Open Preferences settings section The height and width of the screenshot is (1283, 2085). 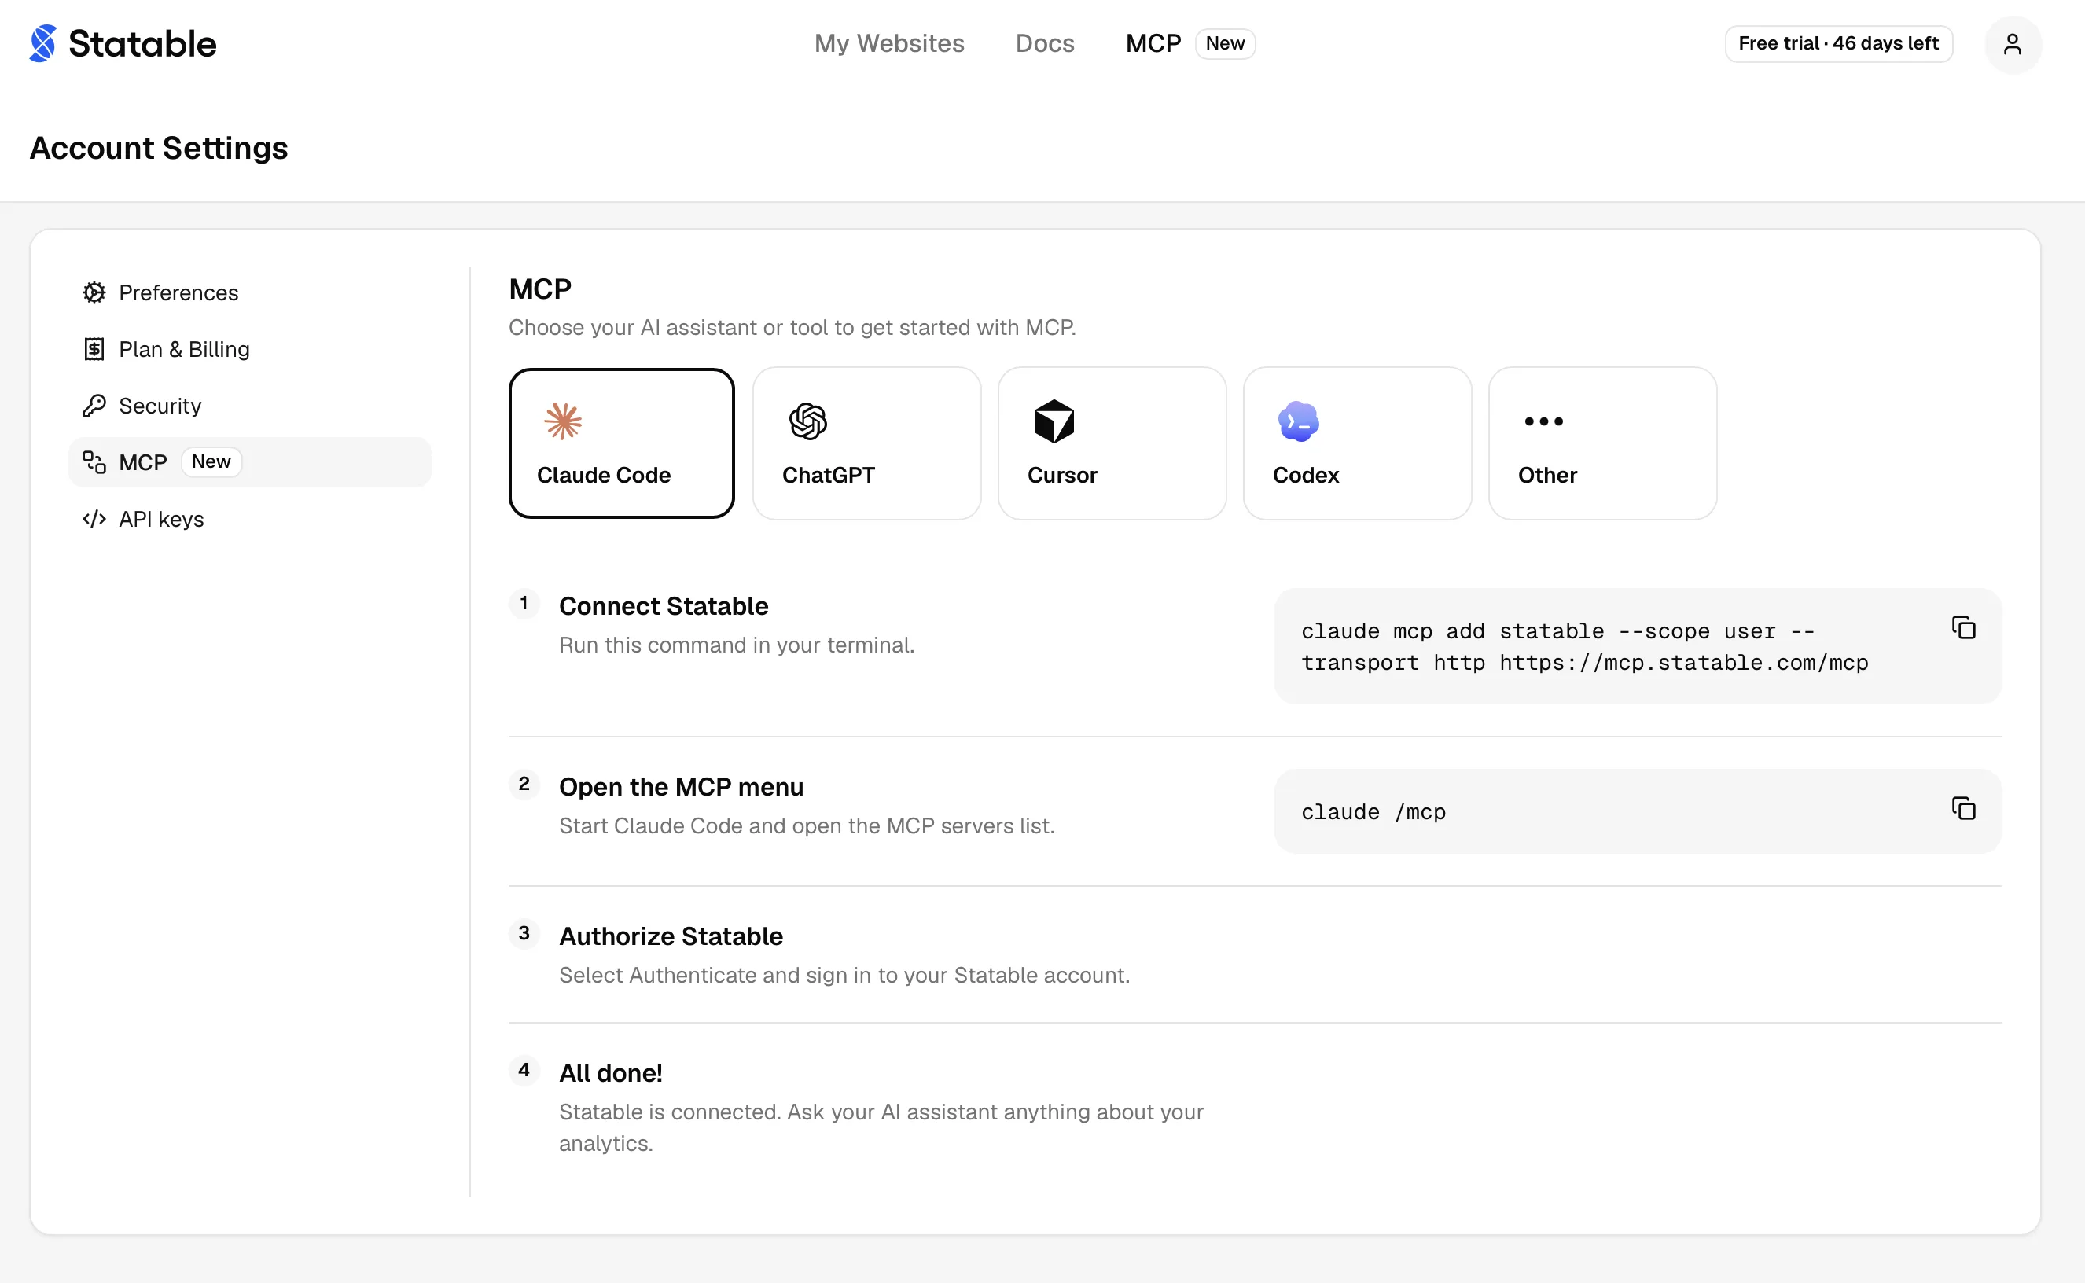coord(249,292)
